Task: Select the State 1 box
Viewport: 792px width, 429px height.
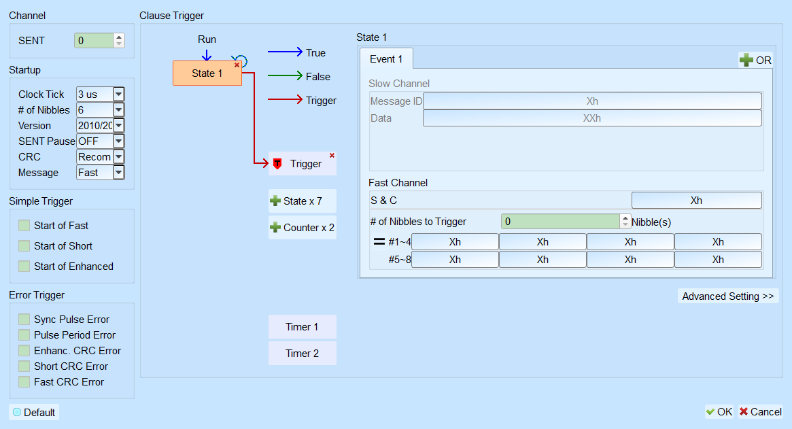Action: click(207, 73)
